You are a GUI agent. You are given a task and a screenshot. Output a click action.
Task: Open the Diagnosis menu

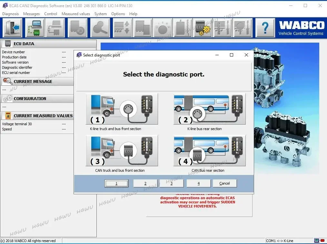pos(10,14)
